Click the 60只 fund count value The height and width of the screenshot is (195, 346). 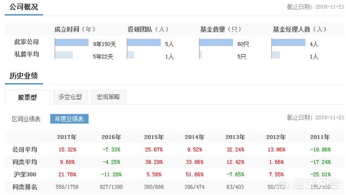point(243,44)
